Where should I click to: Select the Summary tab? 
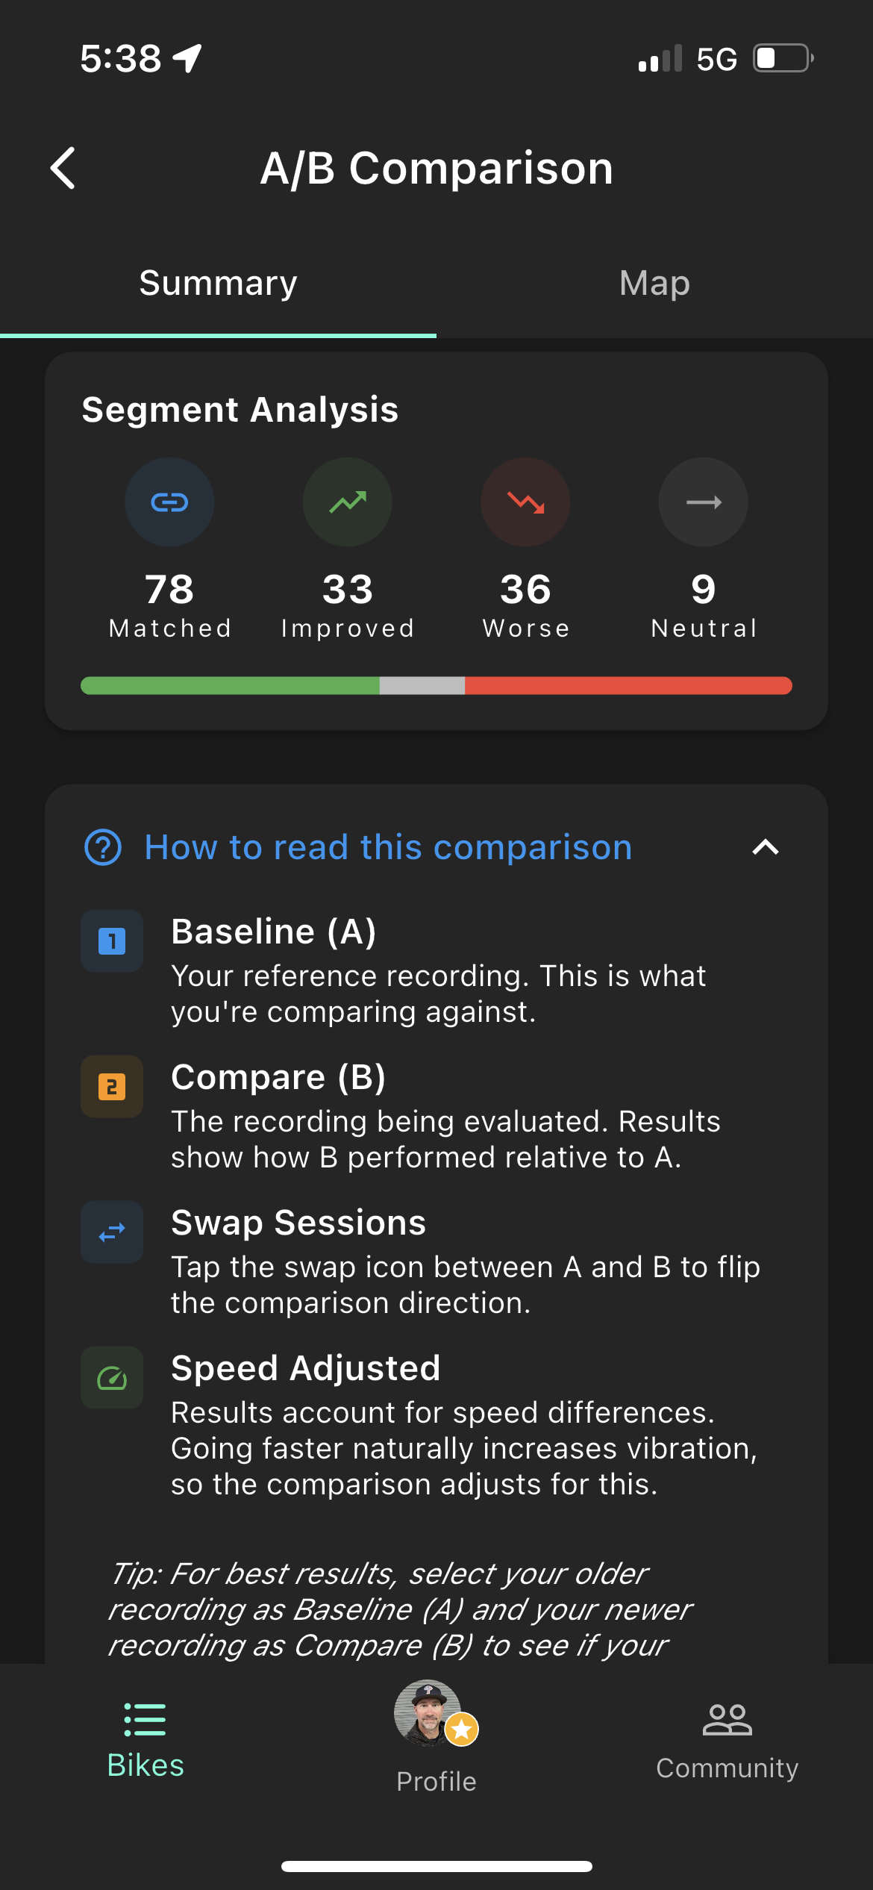point(217,283)
